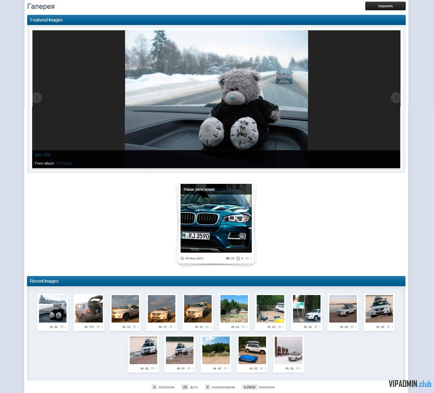Go to previous featured image arrow
Screen dimensions: 434x393
[37, 98]
